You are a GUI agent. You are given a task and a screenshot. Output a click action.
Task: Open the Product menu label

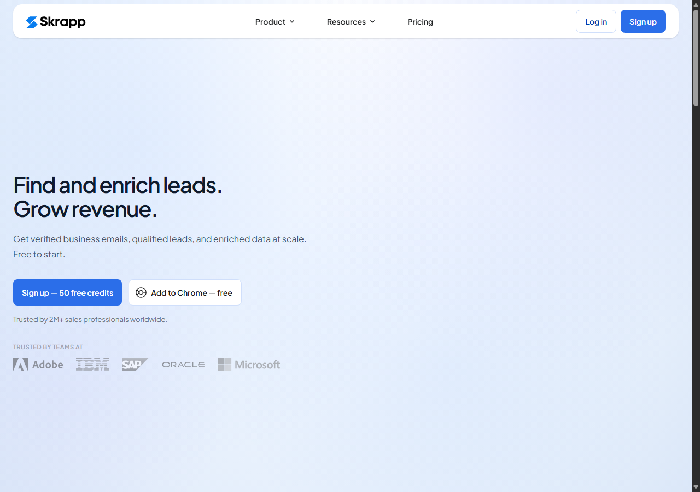pos(270,22)
